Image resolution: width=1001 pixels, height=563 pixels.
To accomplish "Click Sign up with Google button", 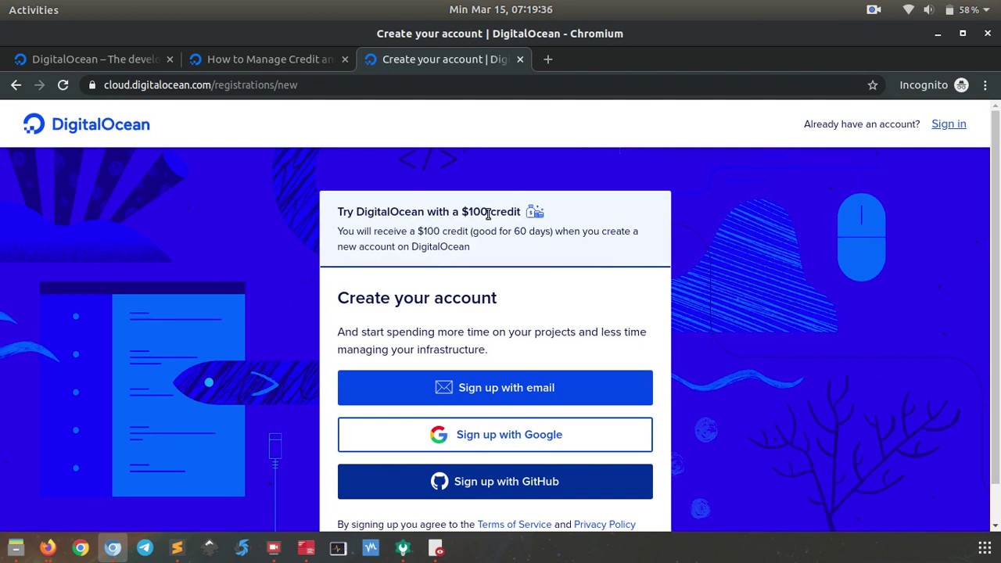I will [x=495, y=435].
